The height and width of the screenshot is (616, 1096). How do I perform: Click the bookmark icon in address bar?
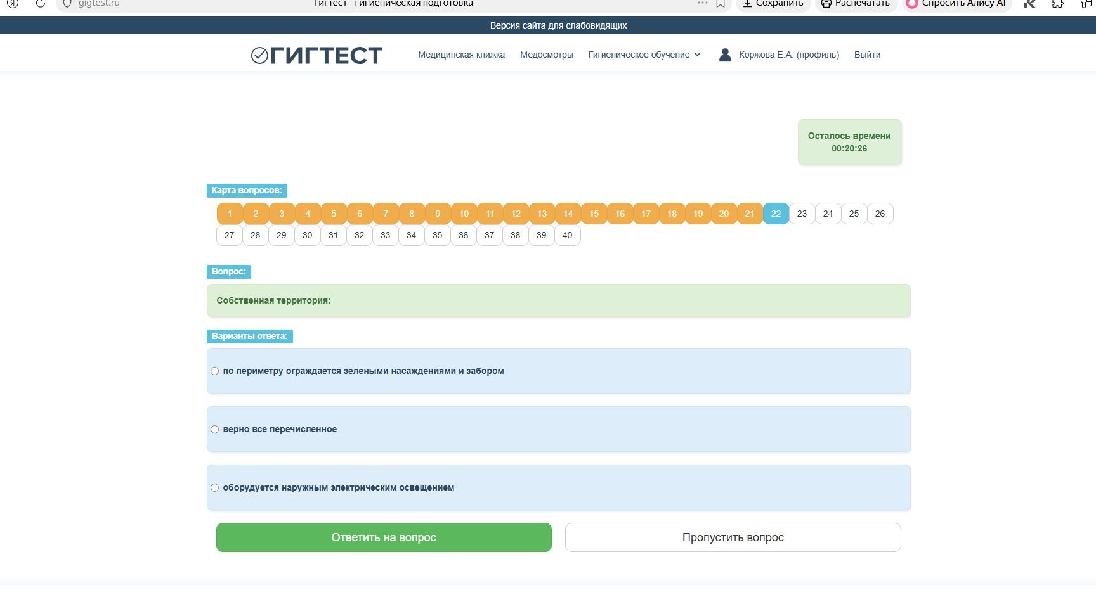pos(721,3)
